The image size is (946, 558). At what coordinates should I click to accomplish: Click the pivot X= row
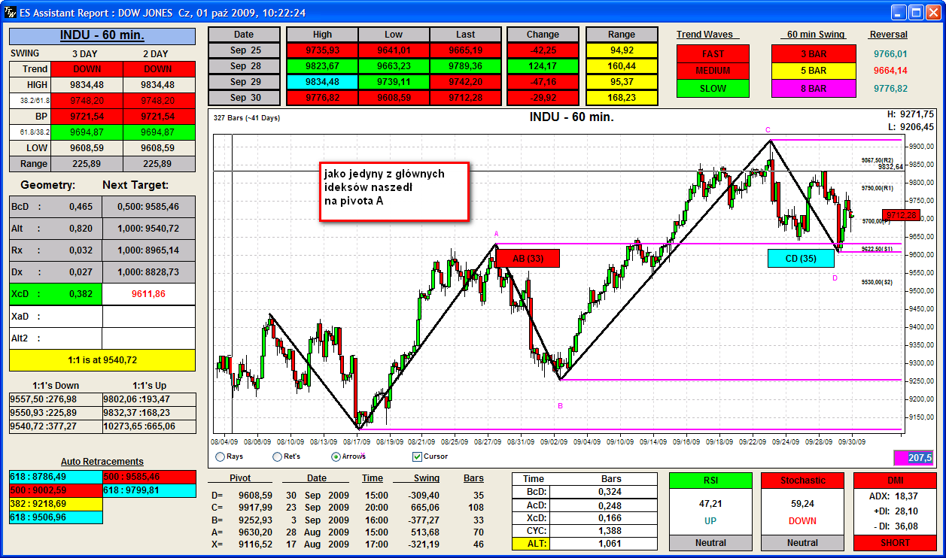(348, 544)
